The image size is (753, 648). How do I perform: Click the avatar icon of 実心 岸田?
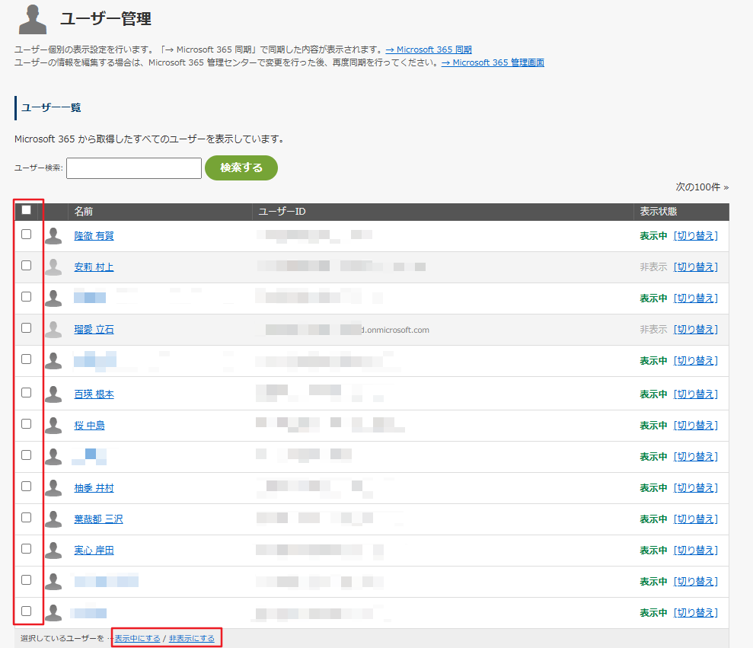click(x=53, y=551)
